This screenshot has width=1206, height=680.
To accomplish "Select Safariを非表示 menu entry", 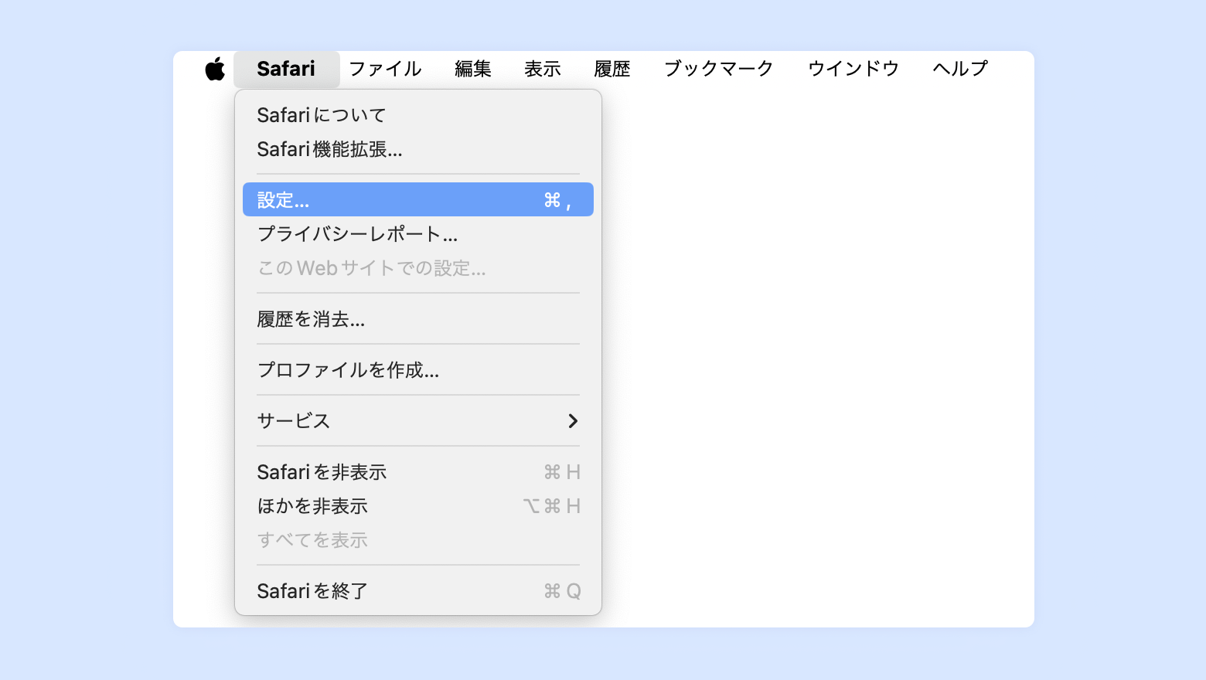I will point(322,472).
